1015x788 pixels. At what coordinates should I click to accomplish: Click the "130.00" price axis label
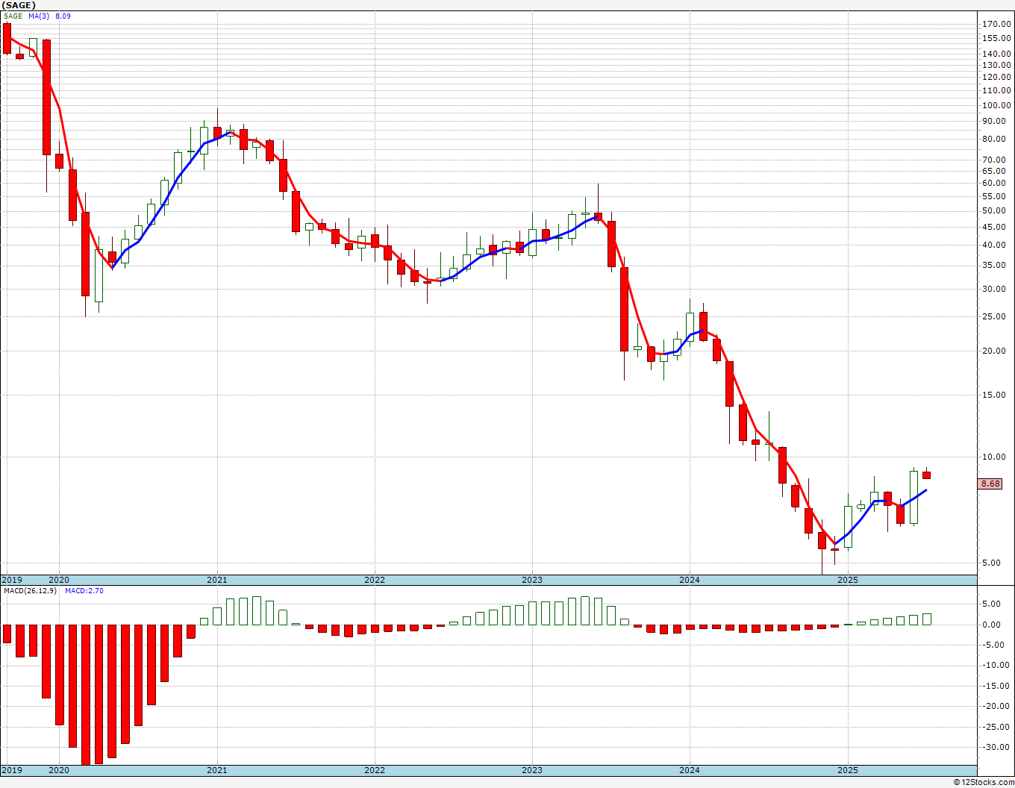click(997, 65)
